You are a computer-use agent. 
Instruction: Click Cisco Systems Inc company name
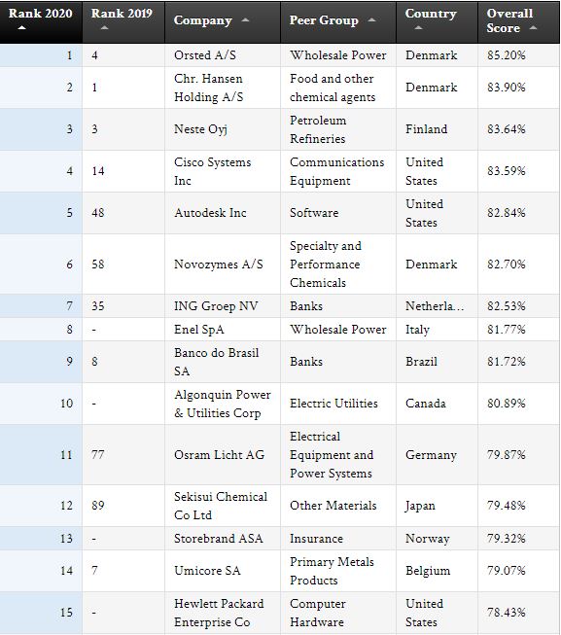click(x=213, y=171)
